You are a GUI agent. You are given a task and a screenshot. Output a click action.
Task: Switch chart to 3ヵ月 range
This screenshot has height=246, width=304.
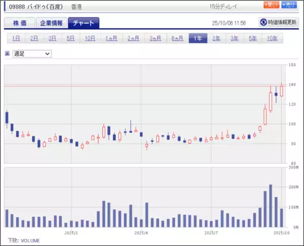(x=155, y=38)
